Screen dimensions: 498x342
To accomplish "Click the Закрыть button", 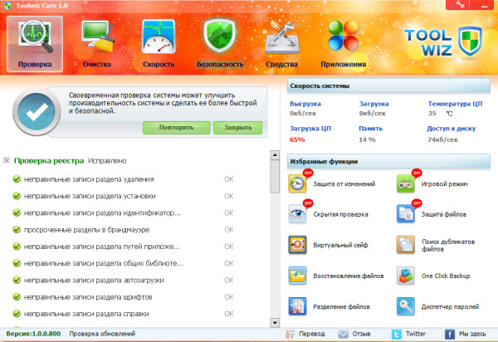I will click(238, 127).
